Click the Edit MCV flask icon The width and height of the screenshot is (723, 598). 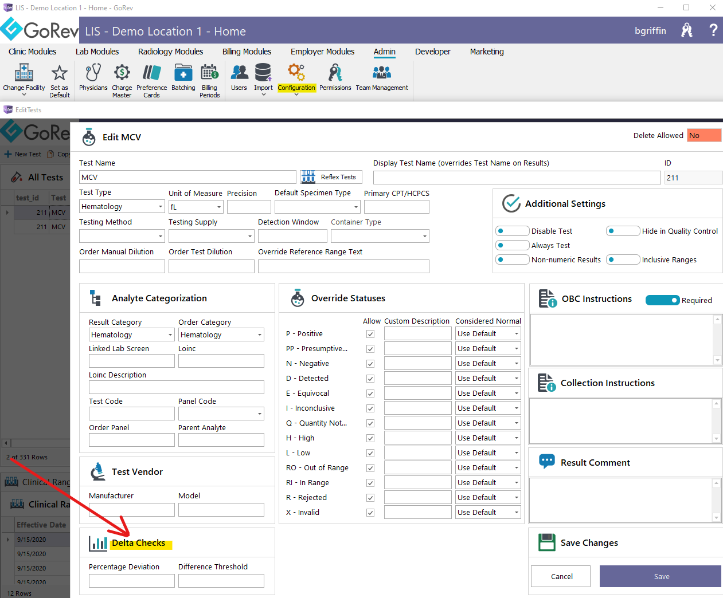(89, 137)
